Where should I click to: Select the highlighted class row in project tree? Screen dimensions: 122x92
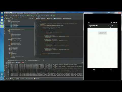click(x=20, y=27)
